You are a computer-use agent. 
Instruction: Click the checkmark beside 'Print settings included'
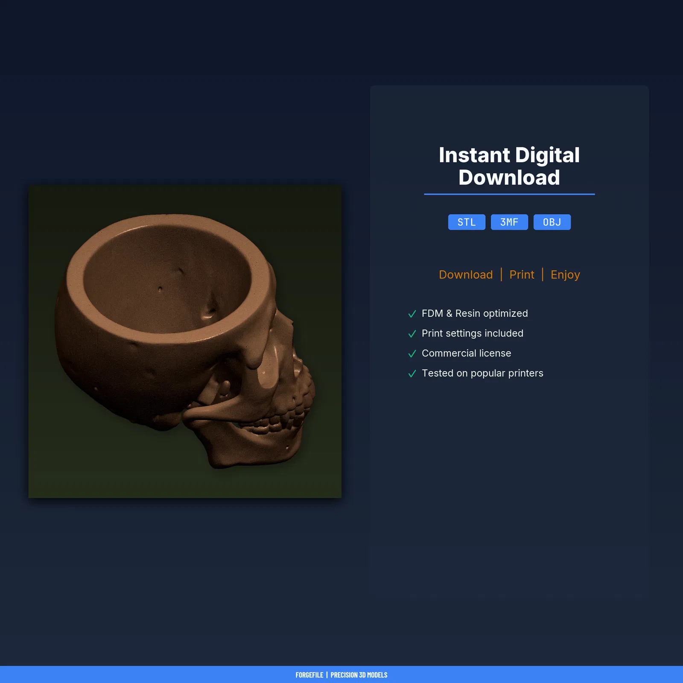point(412,334)
